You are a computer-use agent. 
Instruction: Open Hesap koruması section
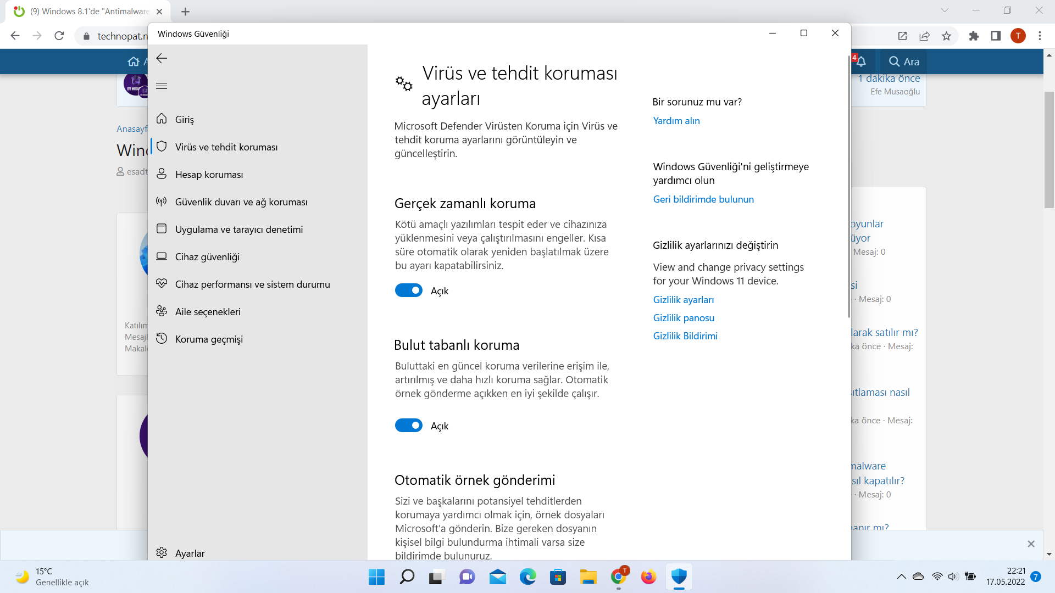(209, 175)
